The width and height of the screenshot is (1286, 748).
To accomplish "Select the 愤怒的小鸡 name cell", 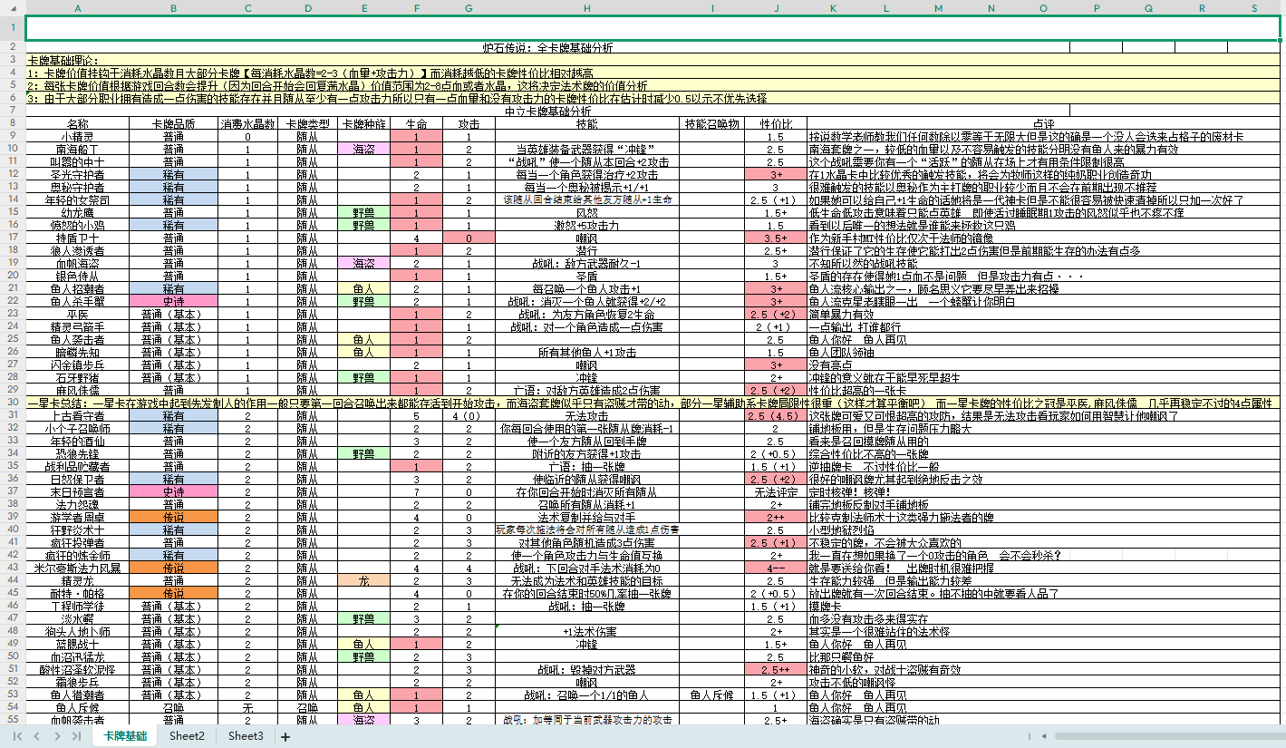I will pyautogui.click(x=78, y=225).
